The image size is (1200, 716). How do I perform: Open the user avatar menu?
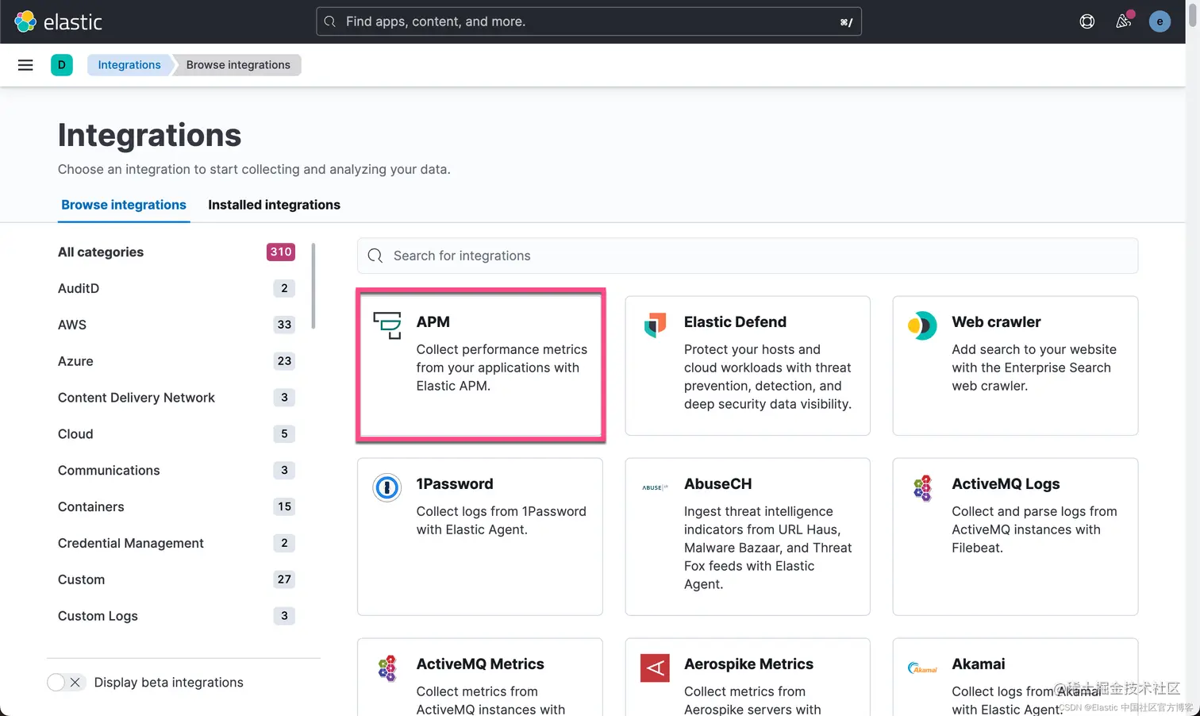coord(1160,21)
